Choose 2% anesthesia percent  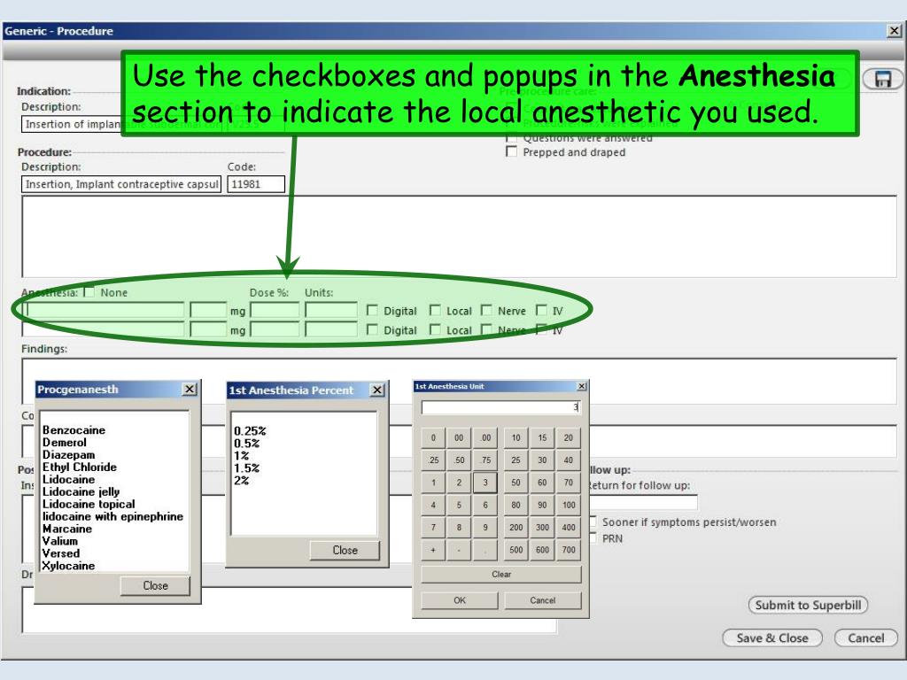point(241,481)
